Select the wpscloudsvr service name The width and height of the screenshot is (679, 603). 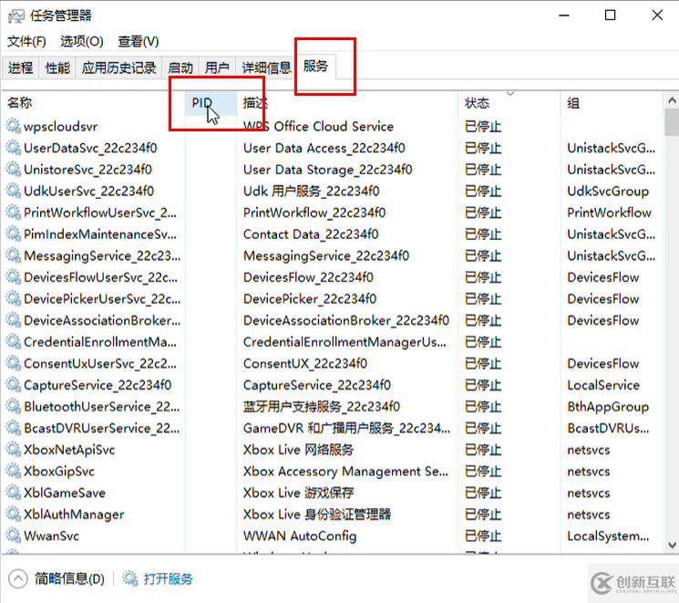[x=61, y=127]
